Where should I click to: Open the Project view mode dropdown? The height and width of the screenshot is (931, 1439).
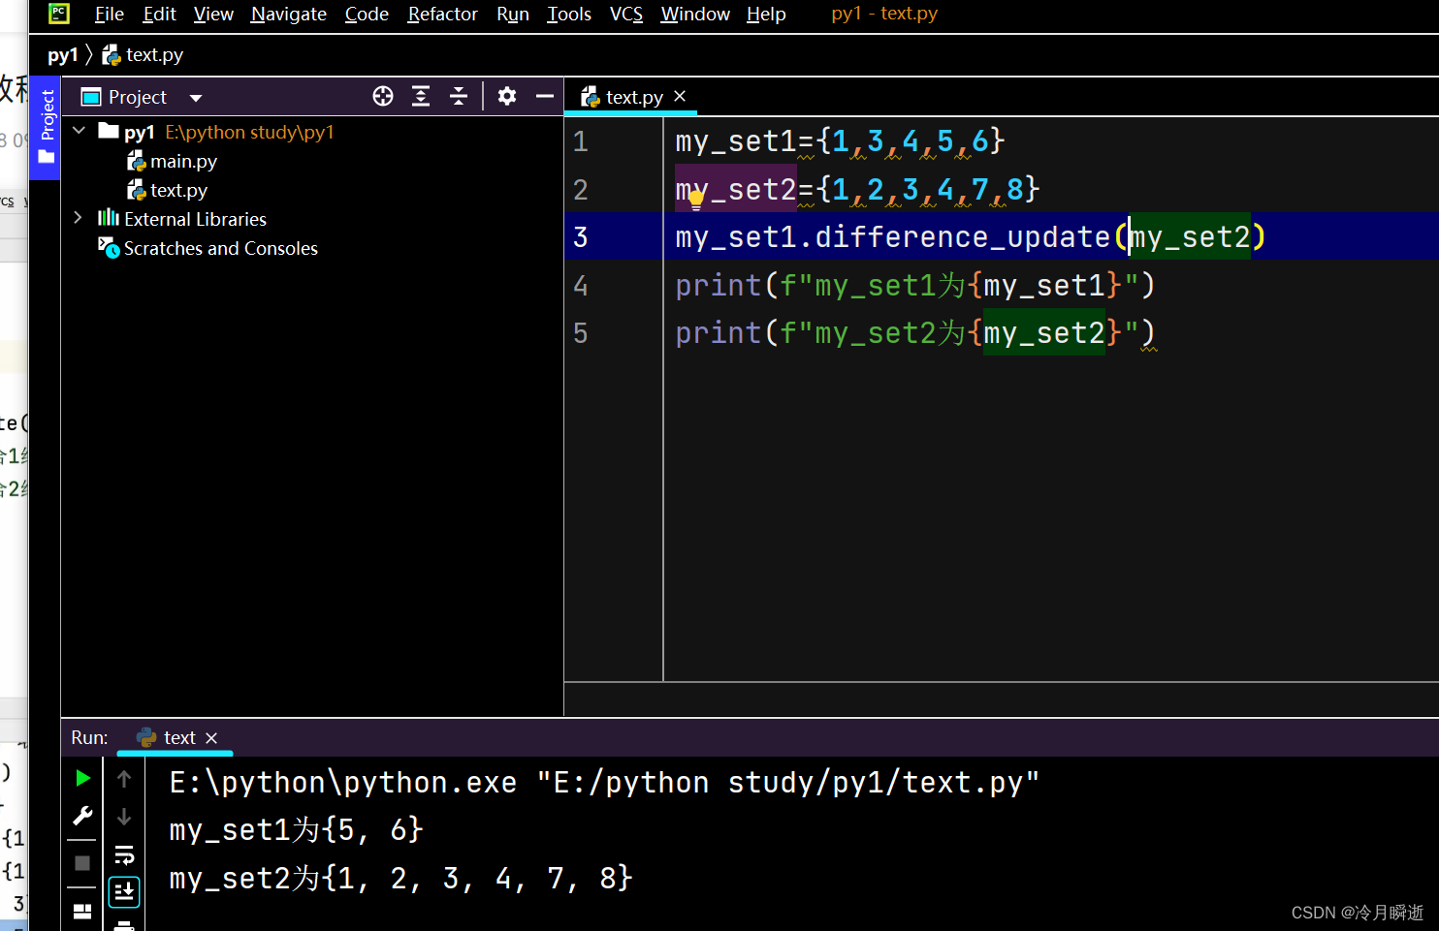coord(195,96)
